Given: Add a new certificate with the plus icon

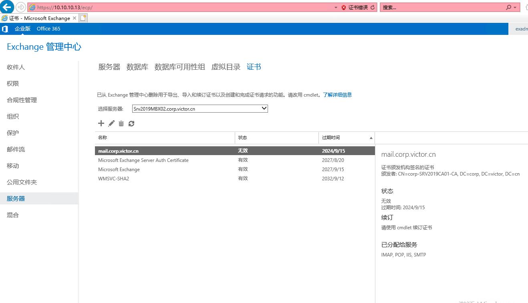Looking at the screenshot, I should (101, 123).
